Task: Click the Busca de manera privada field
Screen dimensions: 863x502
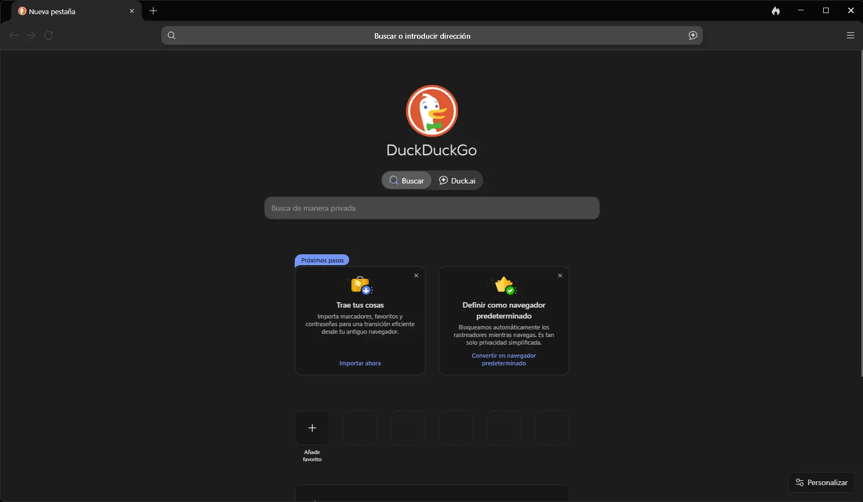Action: [x=432, y=208]
